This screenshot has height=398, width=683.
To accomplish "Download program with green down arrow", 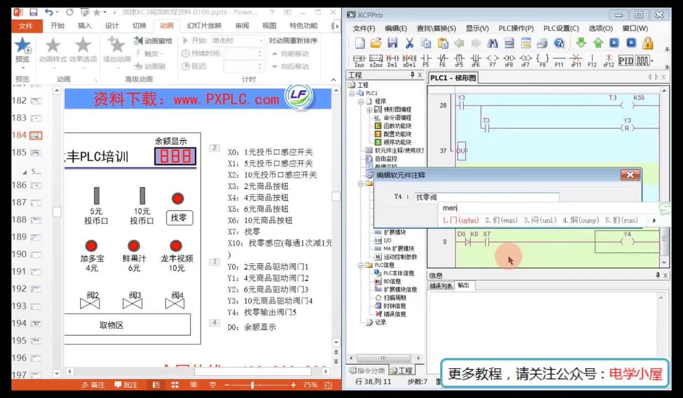I will coord(581,43).
